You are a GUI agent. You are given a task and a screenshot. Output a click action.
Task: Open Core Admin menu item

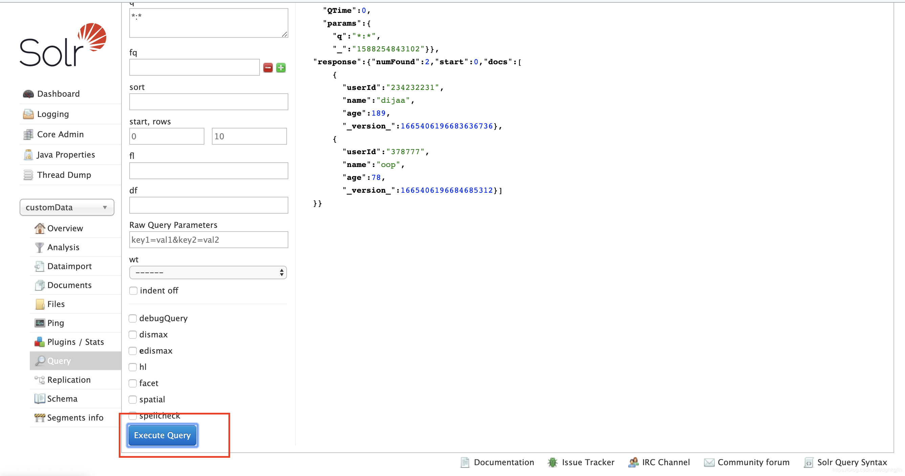[70, 135]
